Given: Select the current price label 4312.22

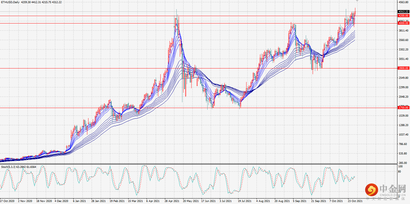Looking at the screenshot, I should [x=403, y=12].
